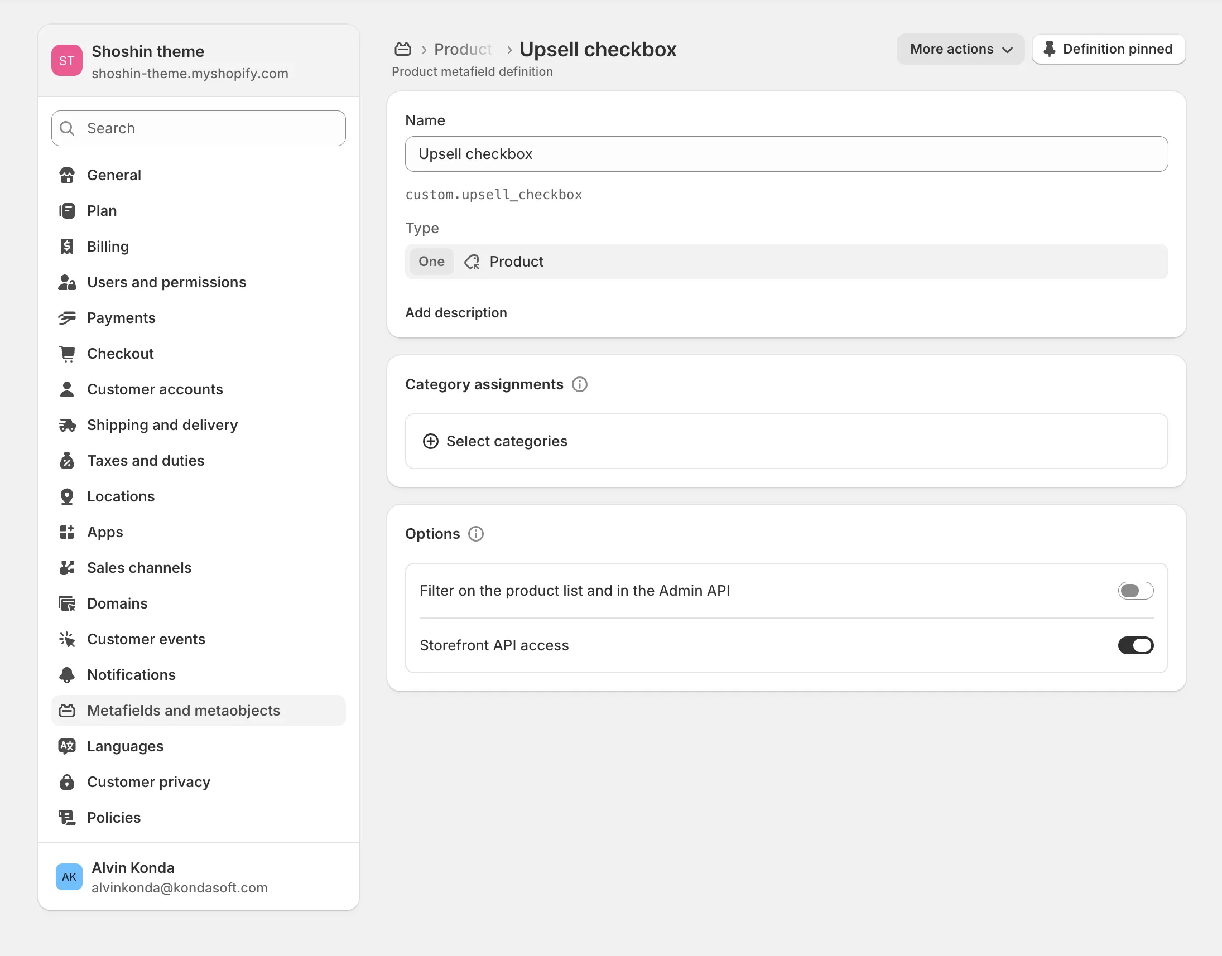Open the More actions dropdown

[960, 49]
